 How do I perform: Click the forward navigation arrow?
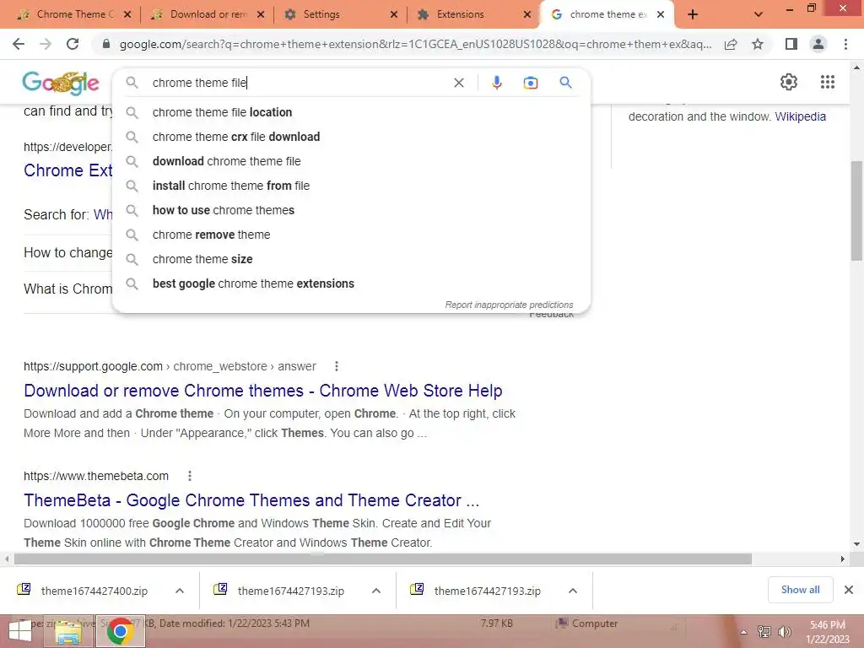click(46, 44)
